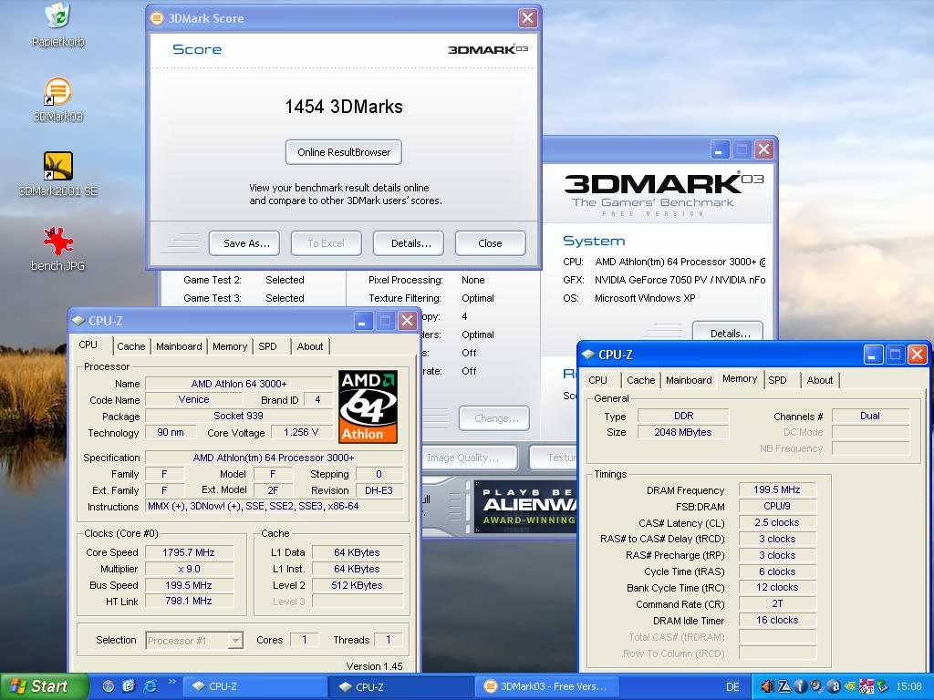Click Save As... in 3DMark Score
Image resolution: width=934 pixels, height=700 pixels.
tap(244, 243)
